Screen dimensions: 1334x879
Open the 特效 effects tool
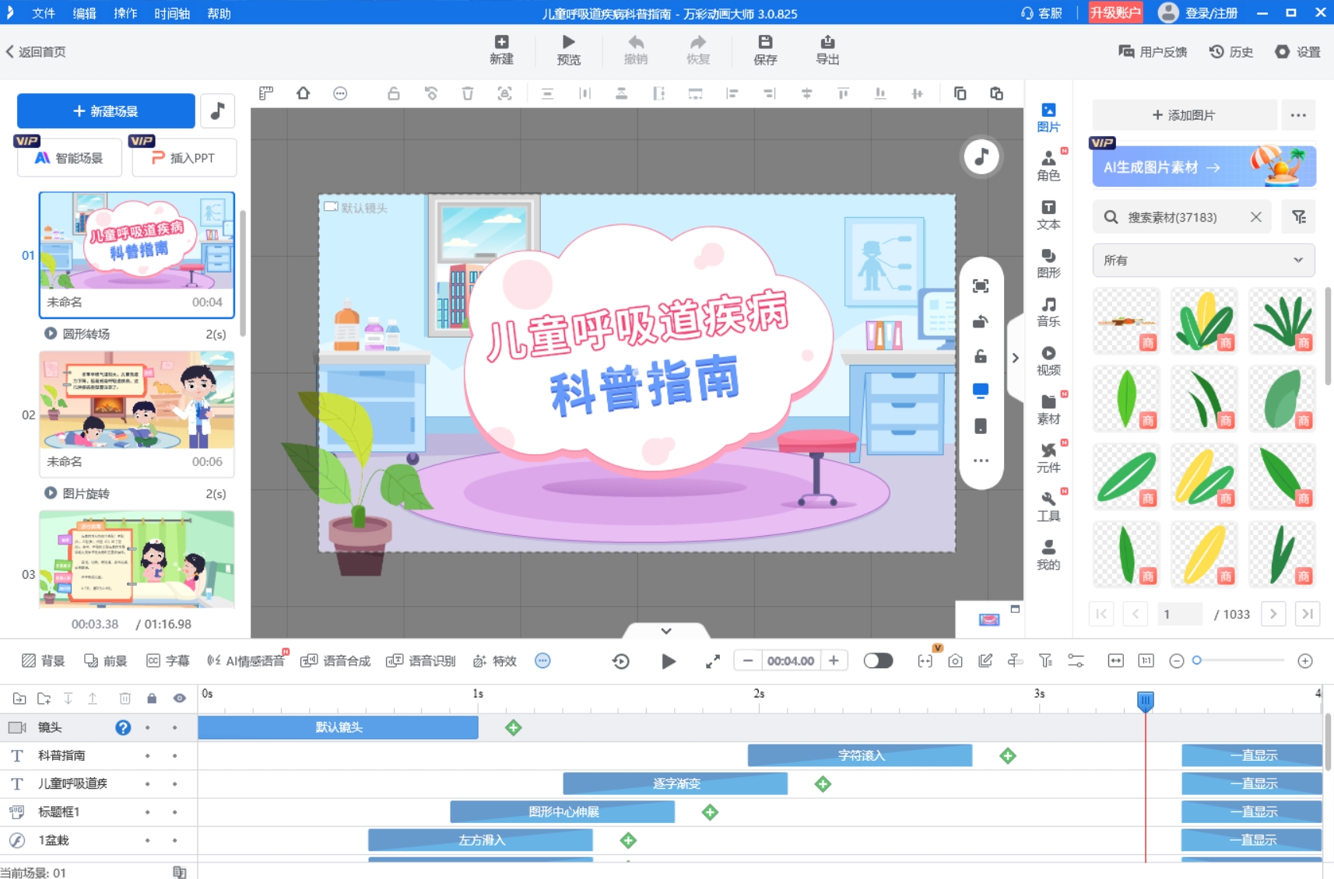494,660
